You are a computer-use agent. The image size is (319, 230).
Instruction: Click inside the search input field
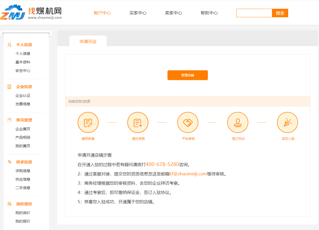pos(254,13)
